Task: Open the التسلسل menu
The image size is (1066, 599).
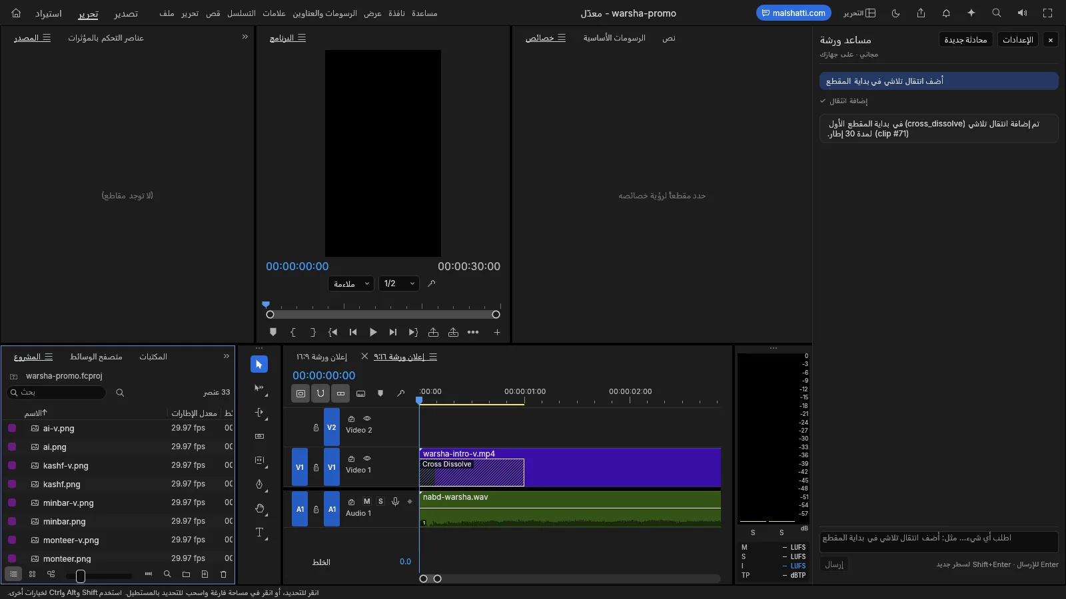Action: click(241, 13)
